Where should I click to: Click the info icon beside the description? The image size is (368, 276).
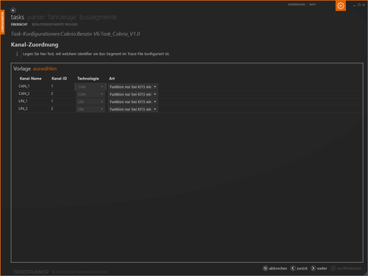[17, 54]
